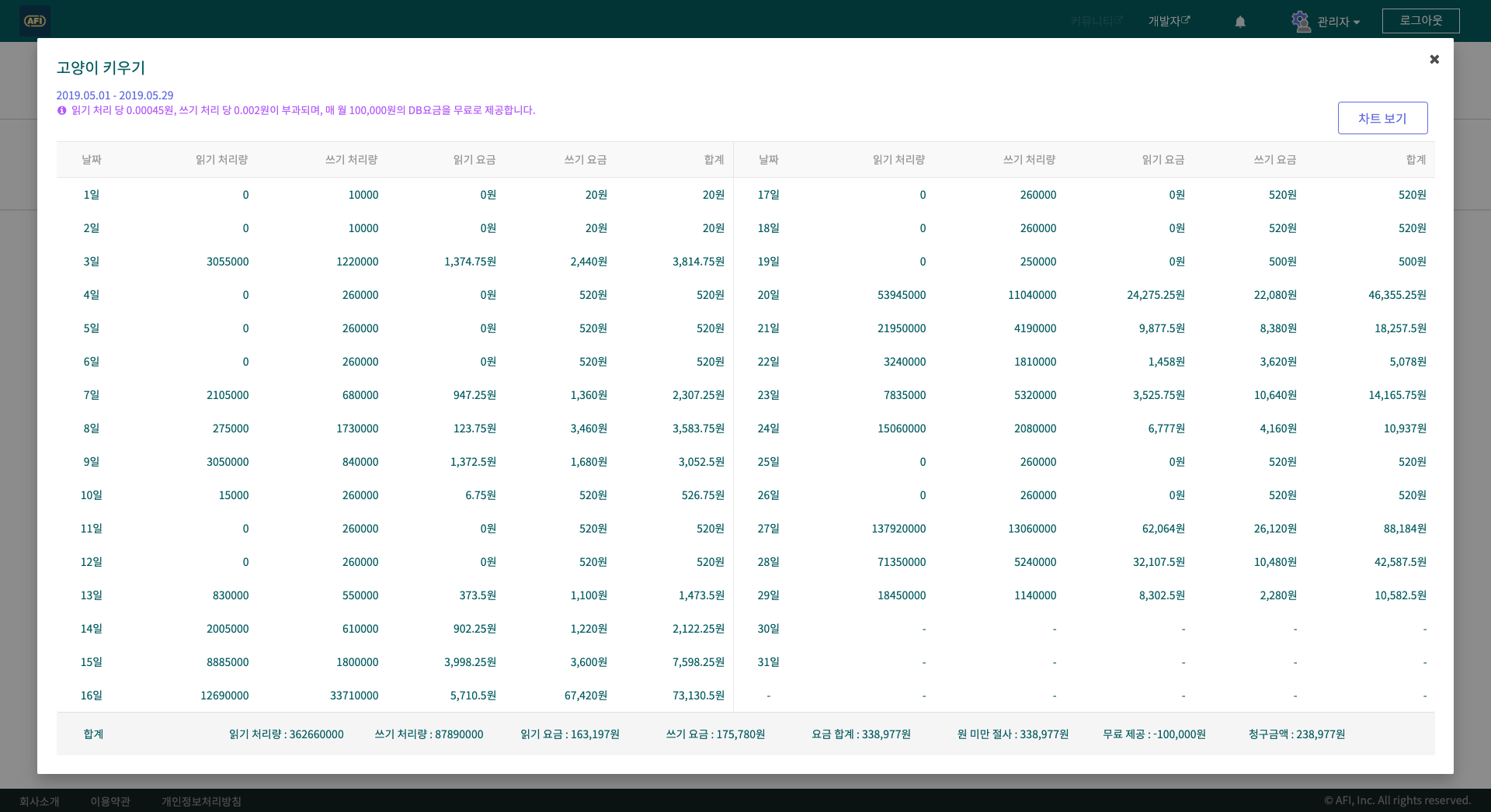Click total 14,165.75원 cell
Viewport: 1491px width, 812px height.
(x=1397, y=395)
